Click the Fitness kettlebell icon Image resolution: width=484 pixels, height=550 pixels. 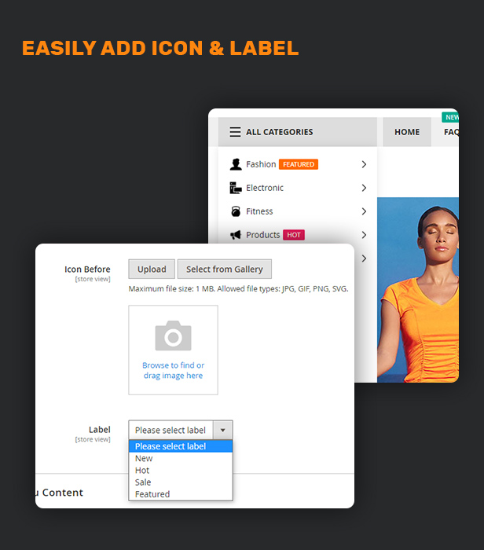[236, 211]
